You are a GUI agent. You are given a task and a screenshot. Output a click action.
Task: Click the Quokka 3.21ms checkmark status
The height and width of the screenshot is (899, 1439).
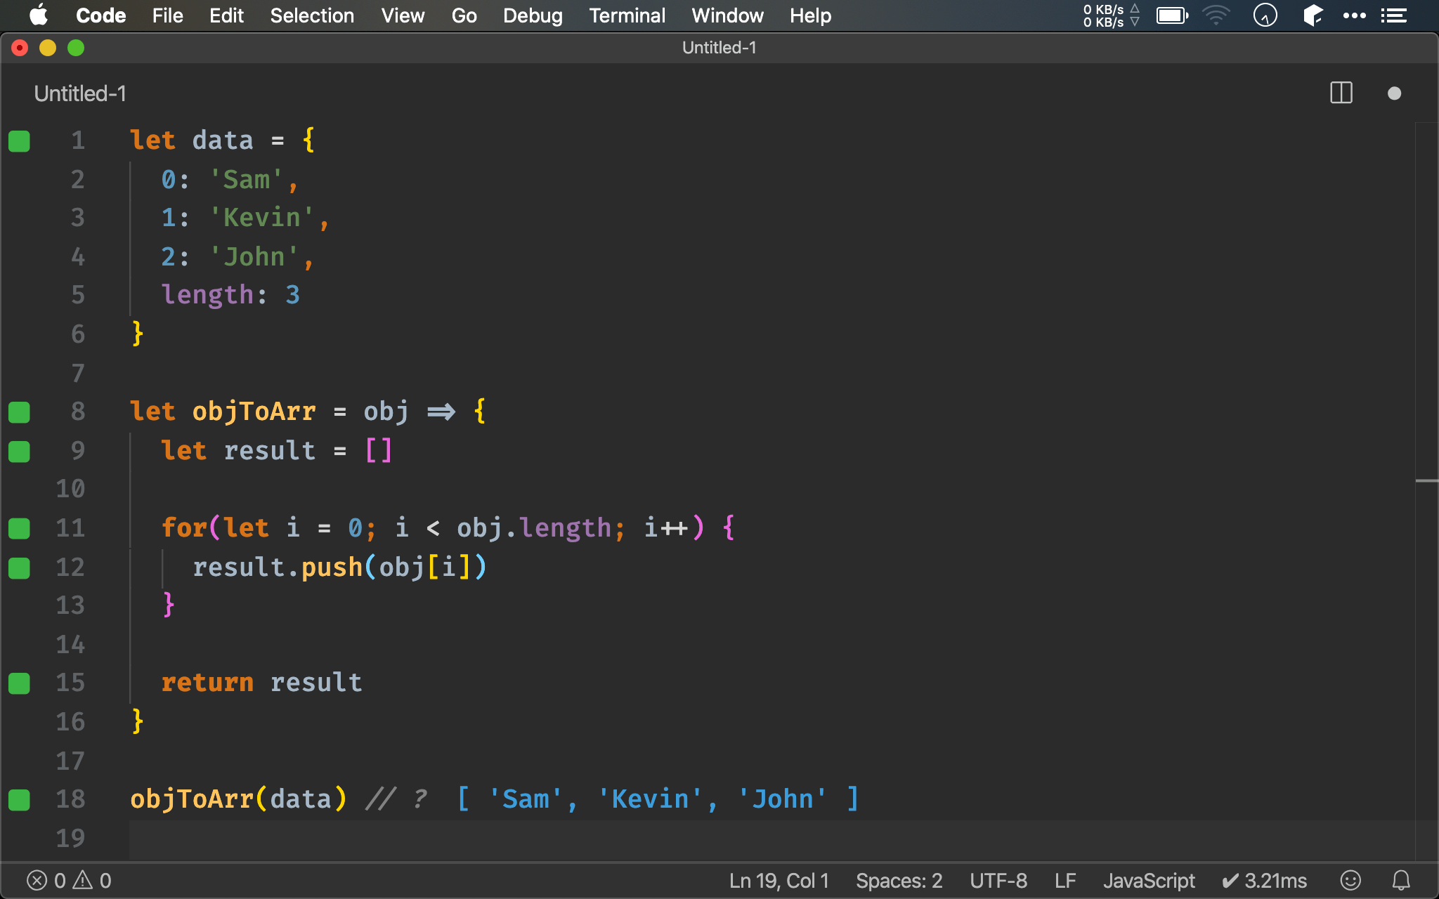pos(1265,880)
